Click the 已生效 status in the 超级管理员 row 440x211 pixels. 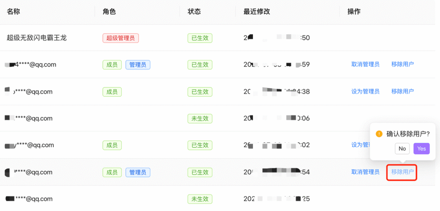(200, 38)
